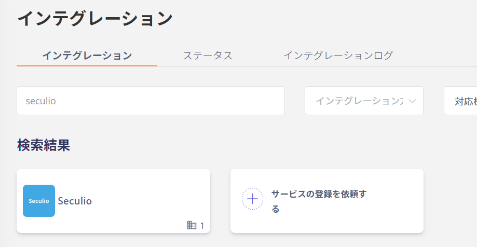Click the large インテグレーション page title
The width and height of the screenshot is (477, 247).
(95, 18)
